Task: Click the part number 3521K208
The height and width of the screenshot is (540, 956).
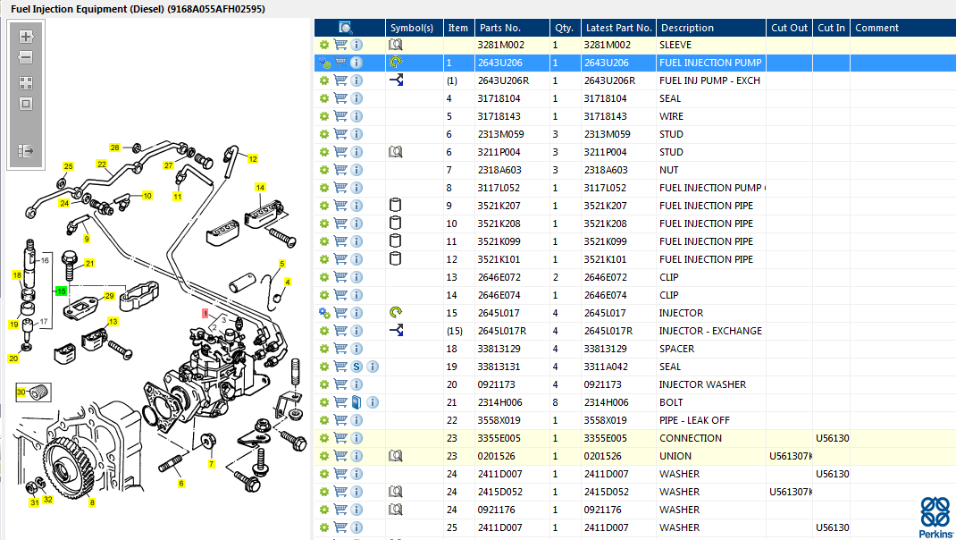Action: point(499,224)
